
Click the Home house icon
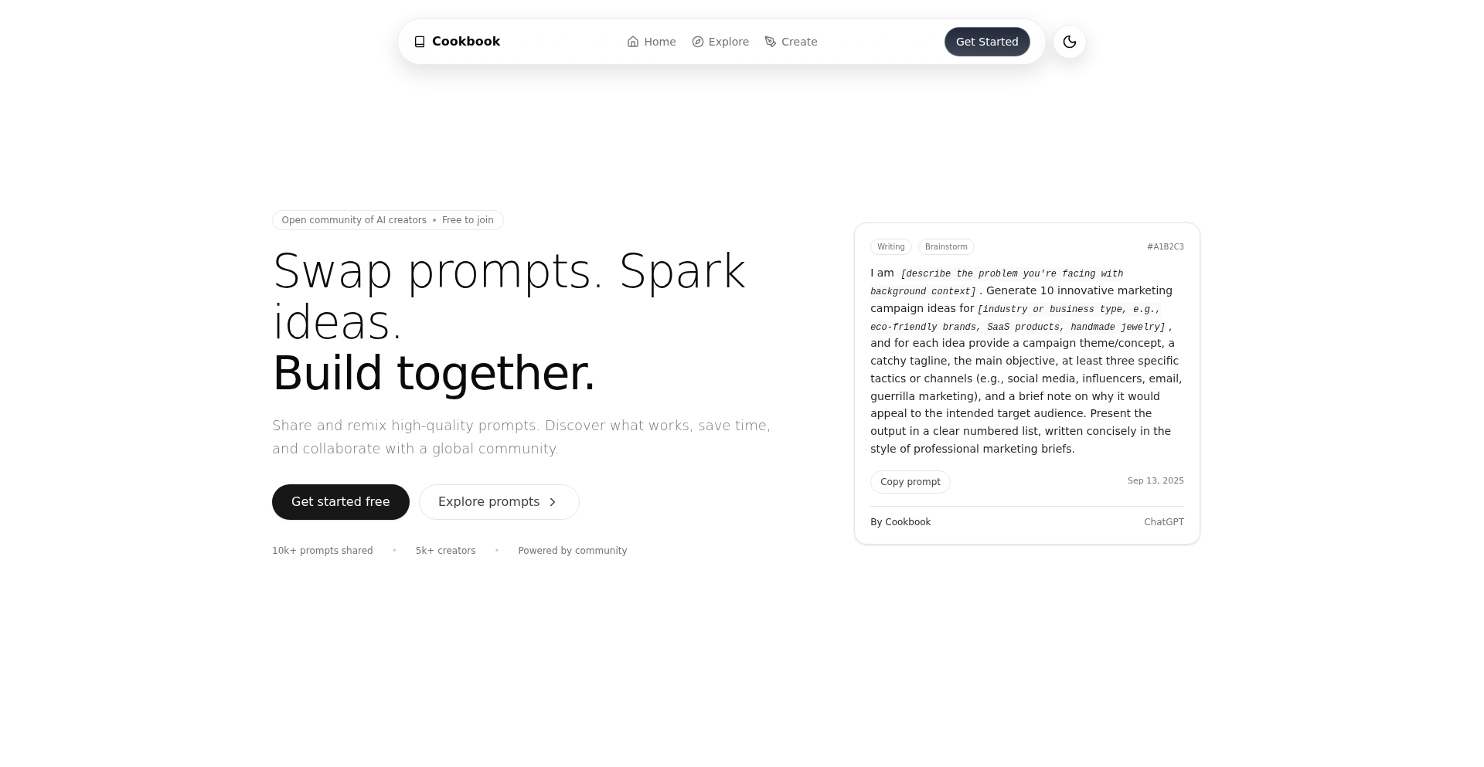(x=633, y=42)
